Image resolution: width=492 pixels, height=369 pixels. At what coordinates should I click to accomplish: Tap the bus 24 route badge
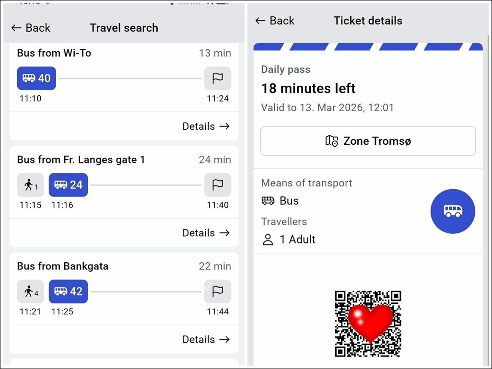pyautogui.click(x=68, y=185)
